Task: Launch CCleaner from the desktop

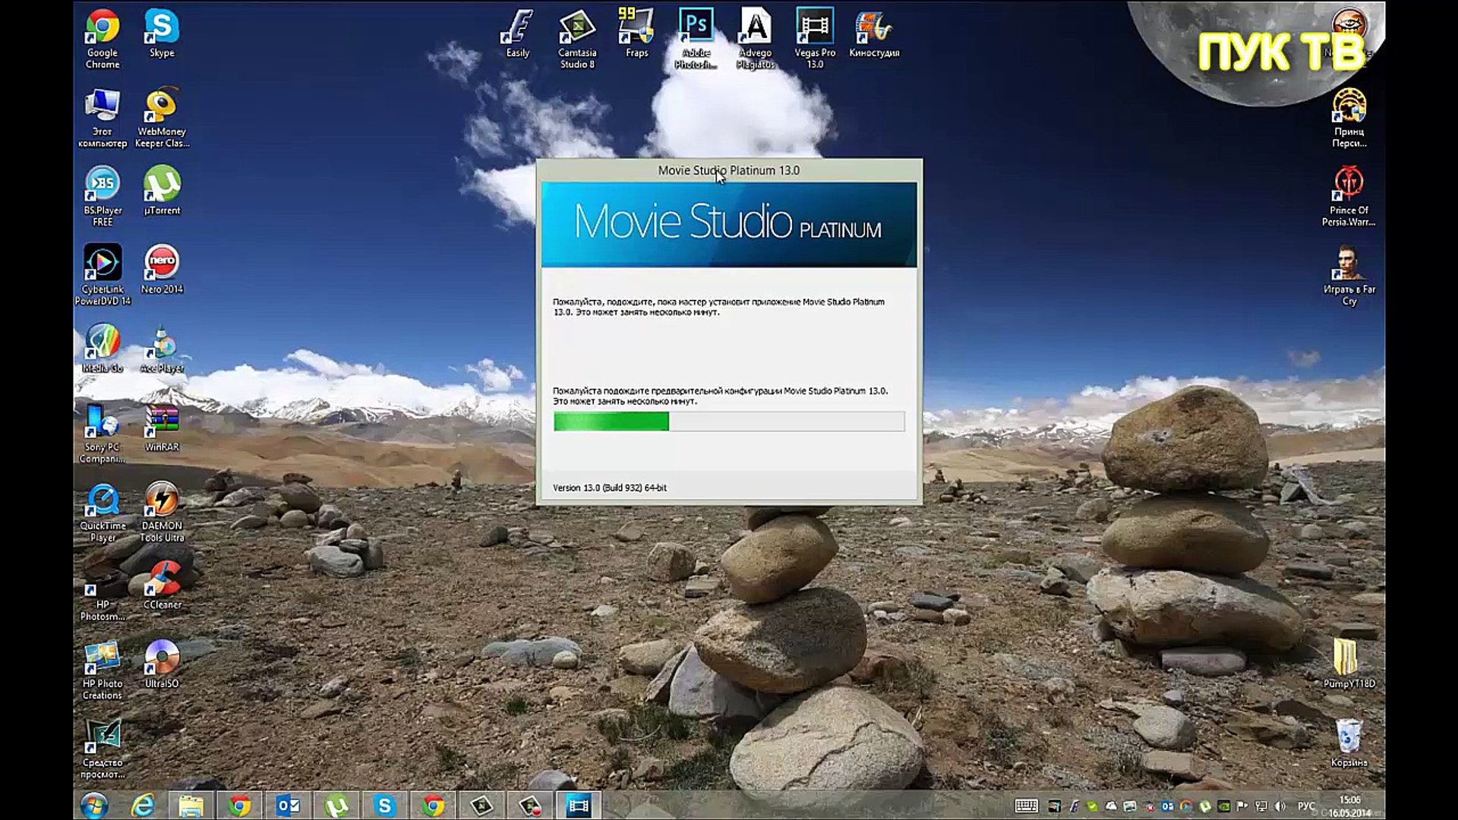Action: pyautogui.click(x=162, y=585)
